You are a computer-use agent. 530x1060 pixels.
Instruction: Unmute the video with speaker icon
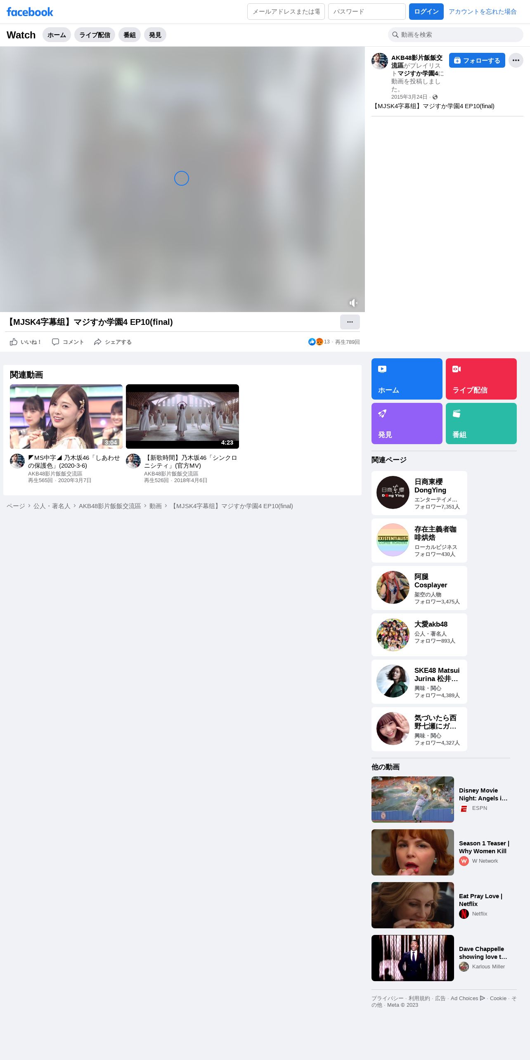353,303
